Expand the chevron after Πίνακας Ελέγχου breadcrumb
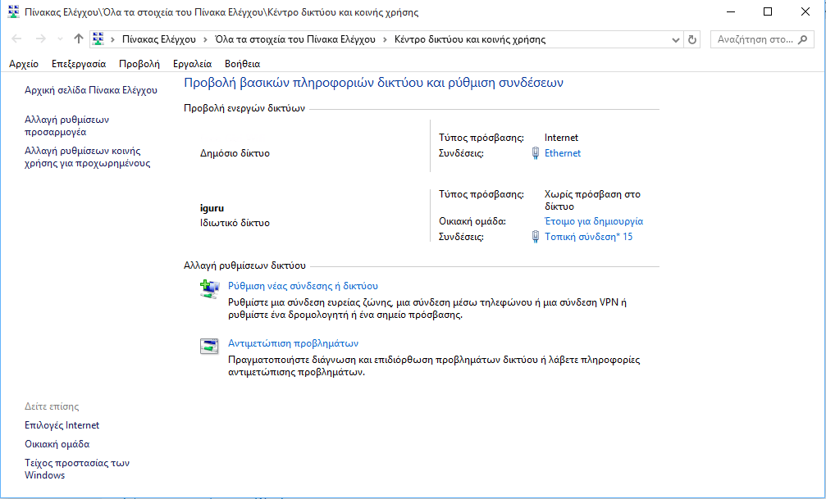Screen dimensions: 826x499 pos(206,39)
